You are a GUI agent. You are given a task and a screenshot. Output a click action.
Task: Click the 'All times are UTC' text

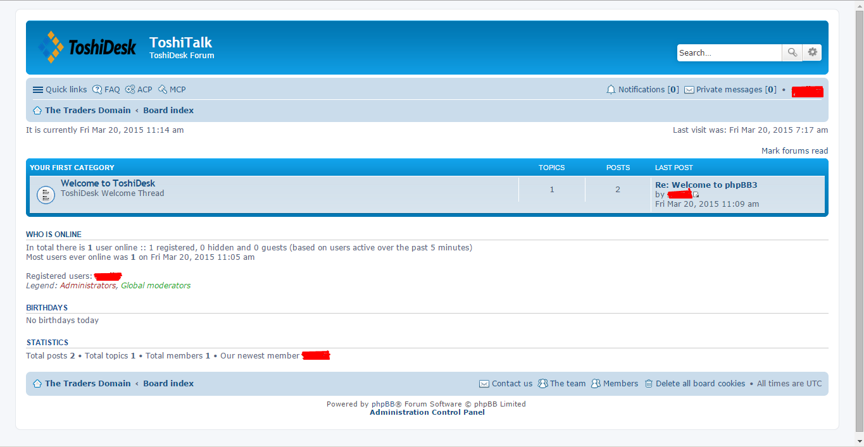click(x=789, y=384)
